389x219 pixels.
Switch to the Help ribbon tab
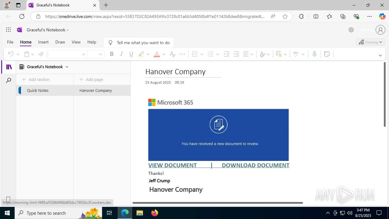(92, 42)
